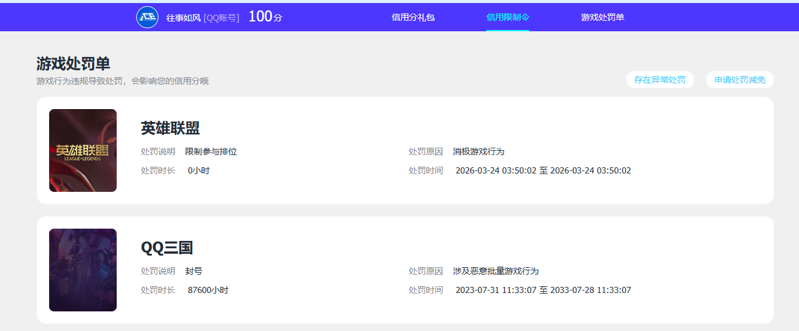Click the 涉及恶意批量游戏行为 penalty reason

point(496,271)
